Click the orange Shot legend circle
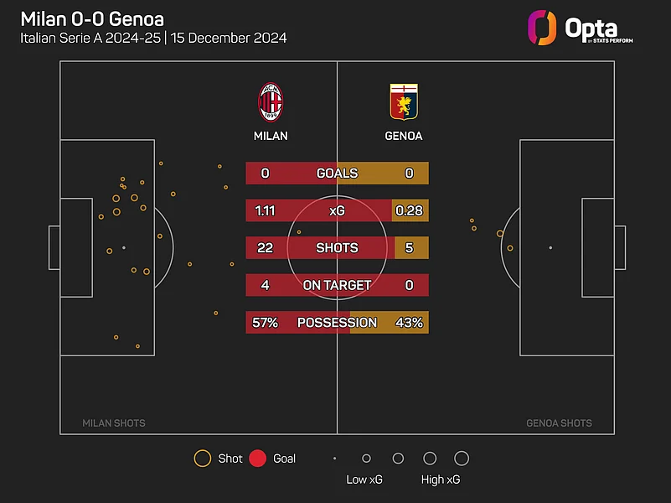The width and height of the screenshot is (671, 503). click(203, 459)
